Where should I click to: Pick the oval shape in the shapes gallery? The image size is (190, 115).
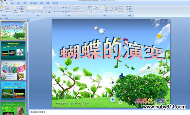(x=100, y=7)
